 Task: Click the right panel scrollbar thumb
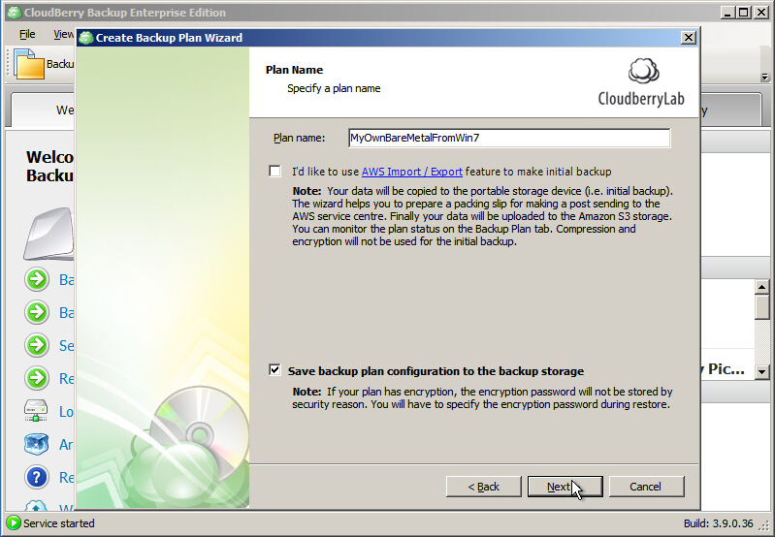(x=762, y=307)
